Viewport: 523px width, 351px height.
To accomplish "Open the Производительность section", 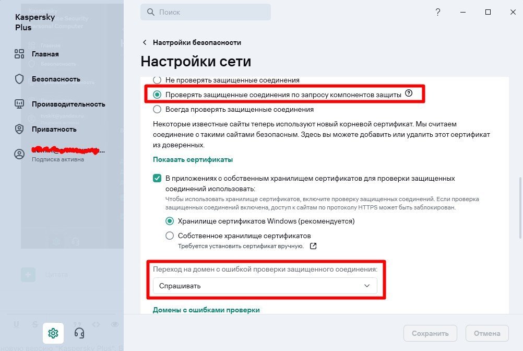I will 68,104.
